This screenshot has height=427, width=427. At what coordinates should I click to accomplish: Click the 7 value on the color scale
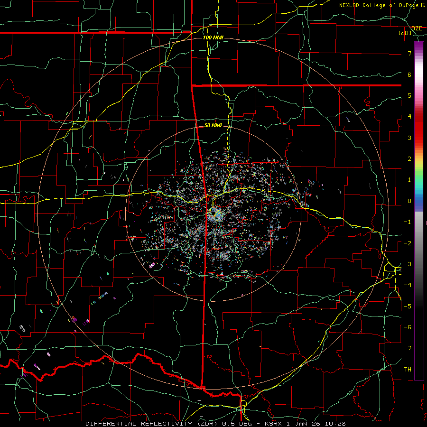[409, 53]
